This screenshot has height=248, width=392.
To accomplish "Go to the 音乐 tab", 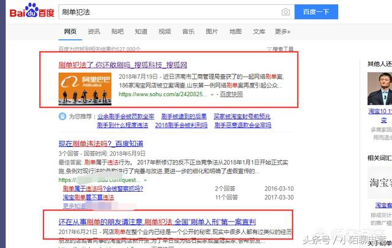I will coord(188,31).
